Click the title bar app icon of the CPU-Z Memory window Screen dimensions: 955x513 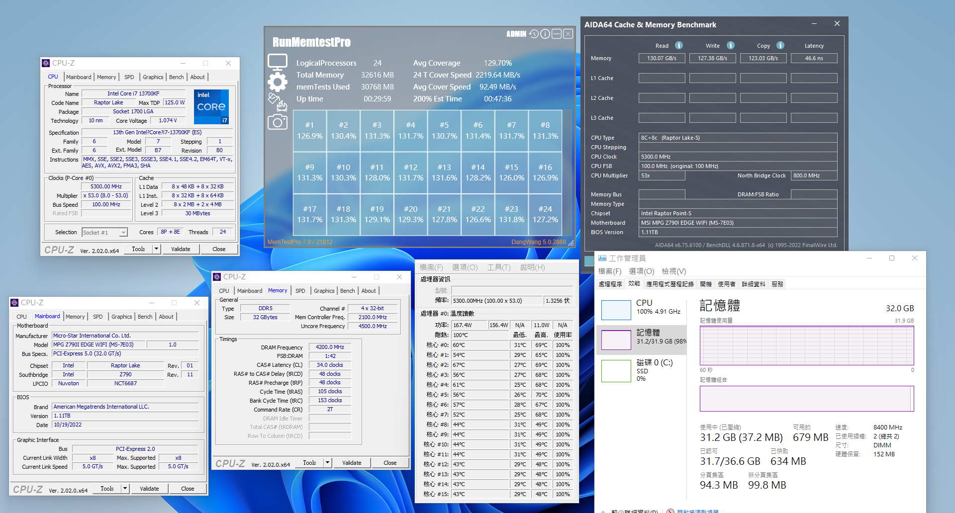pyautogui.click(x=217, y=277)
